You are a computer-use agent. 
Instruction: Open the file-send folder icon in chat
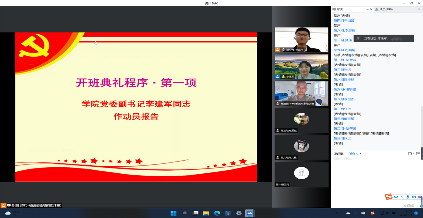pyautogui.click(x=410, y=154)
